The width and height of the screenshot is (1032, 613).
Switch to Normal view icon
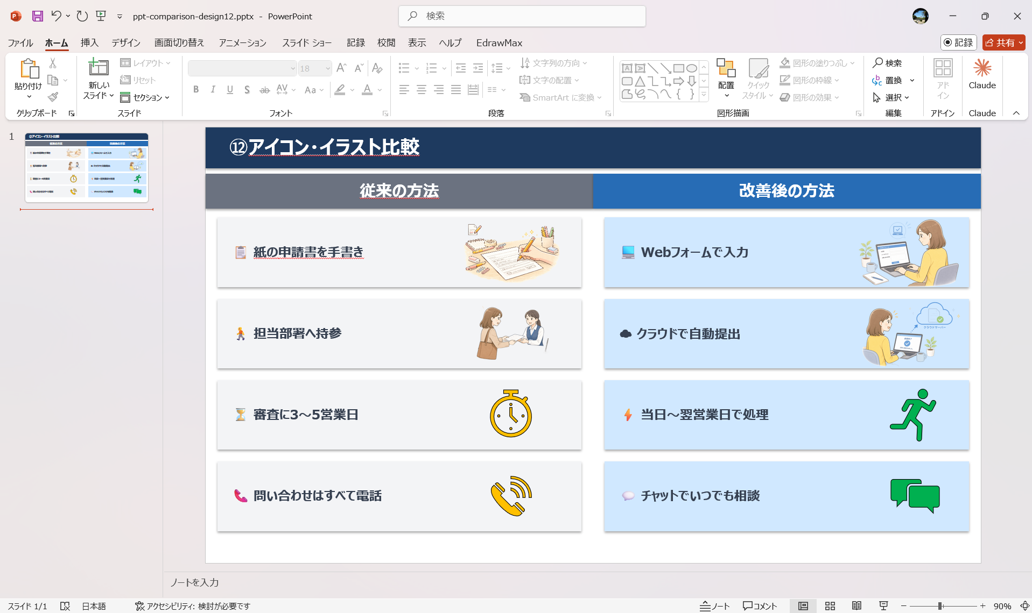pos(803,606)
